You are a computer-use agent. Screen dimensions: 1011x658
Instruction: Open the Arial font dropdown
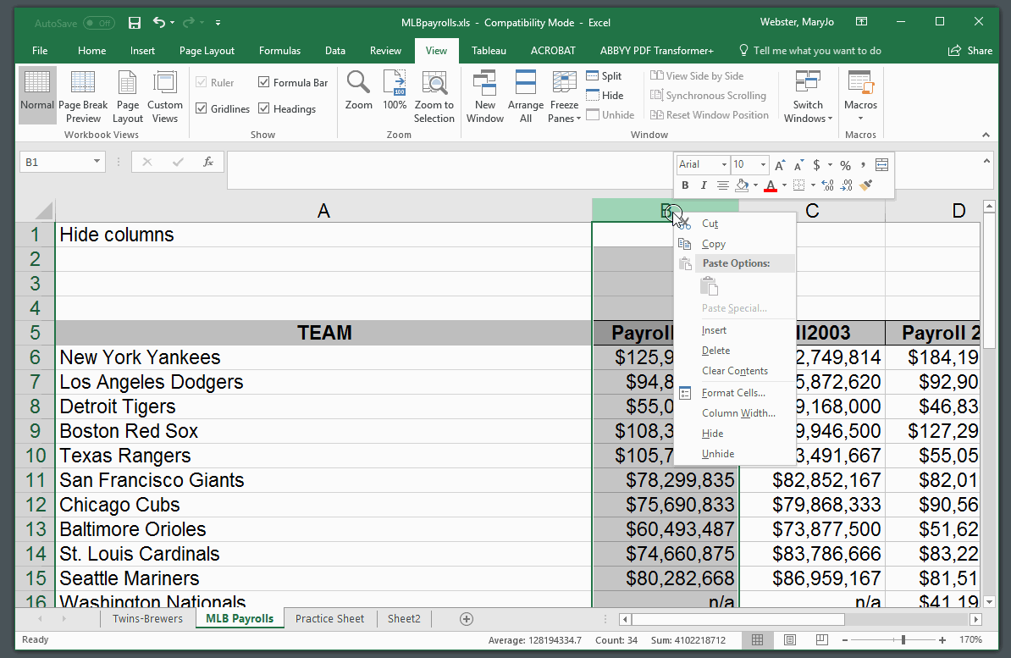[724, 165]
